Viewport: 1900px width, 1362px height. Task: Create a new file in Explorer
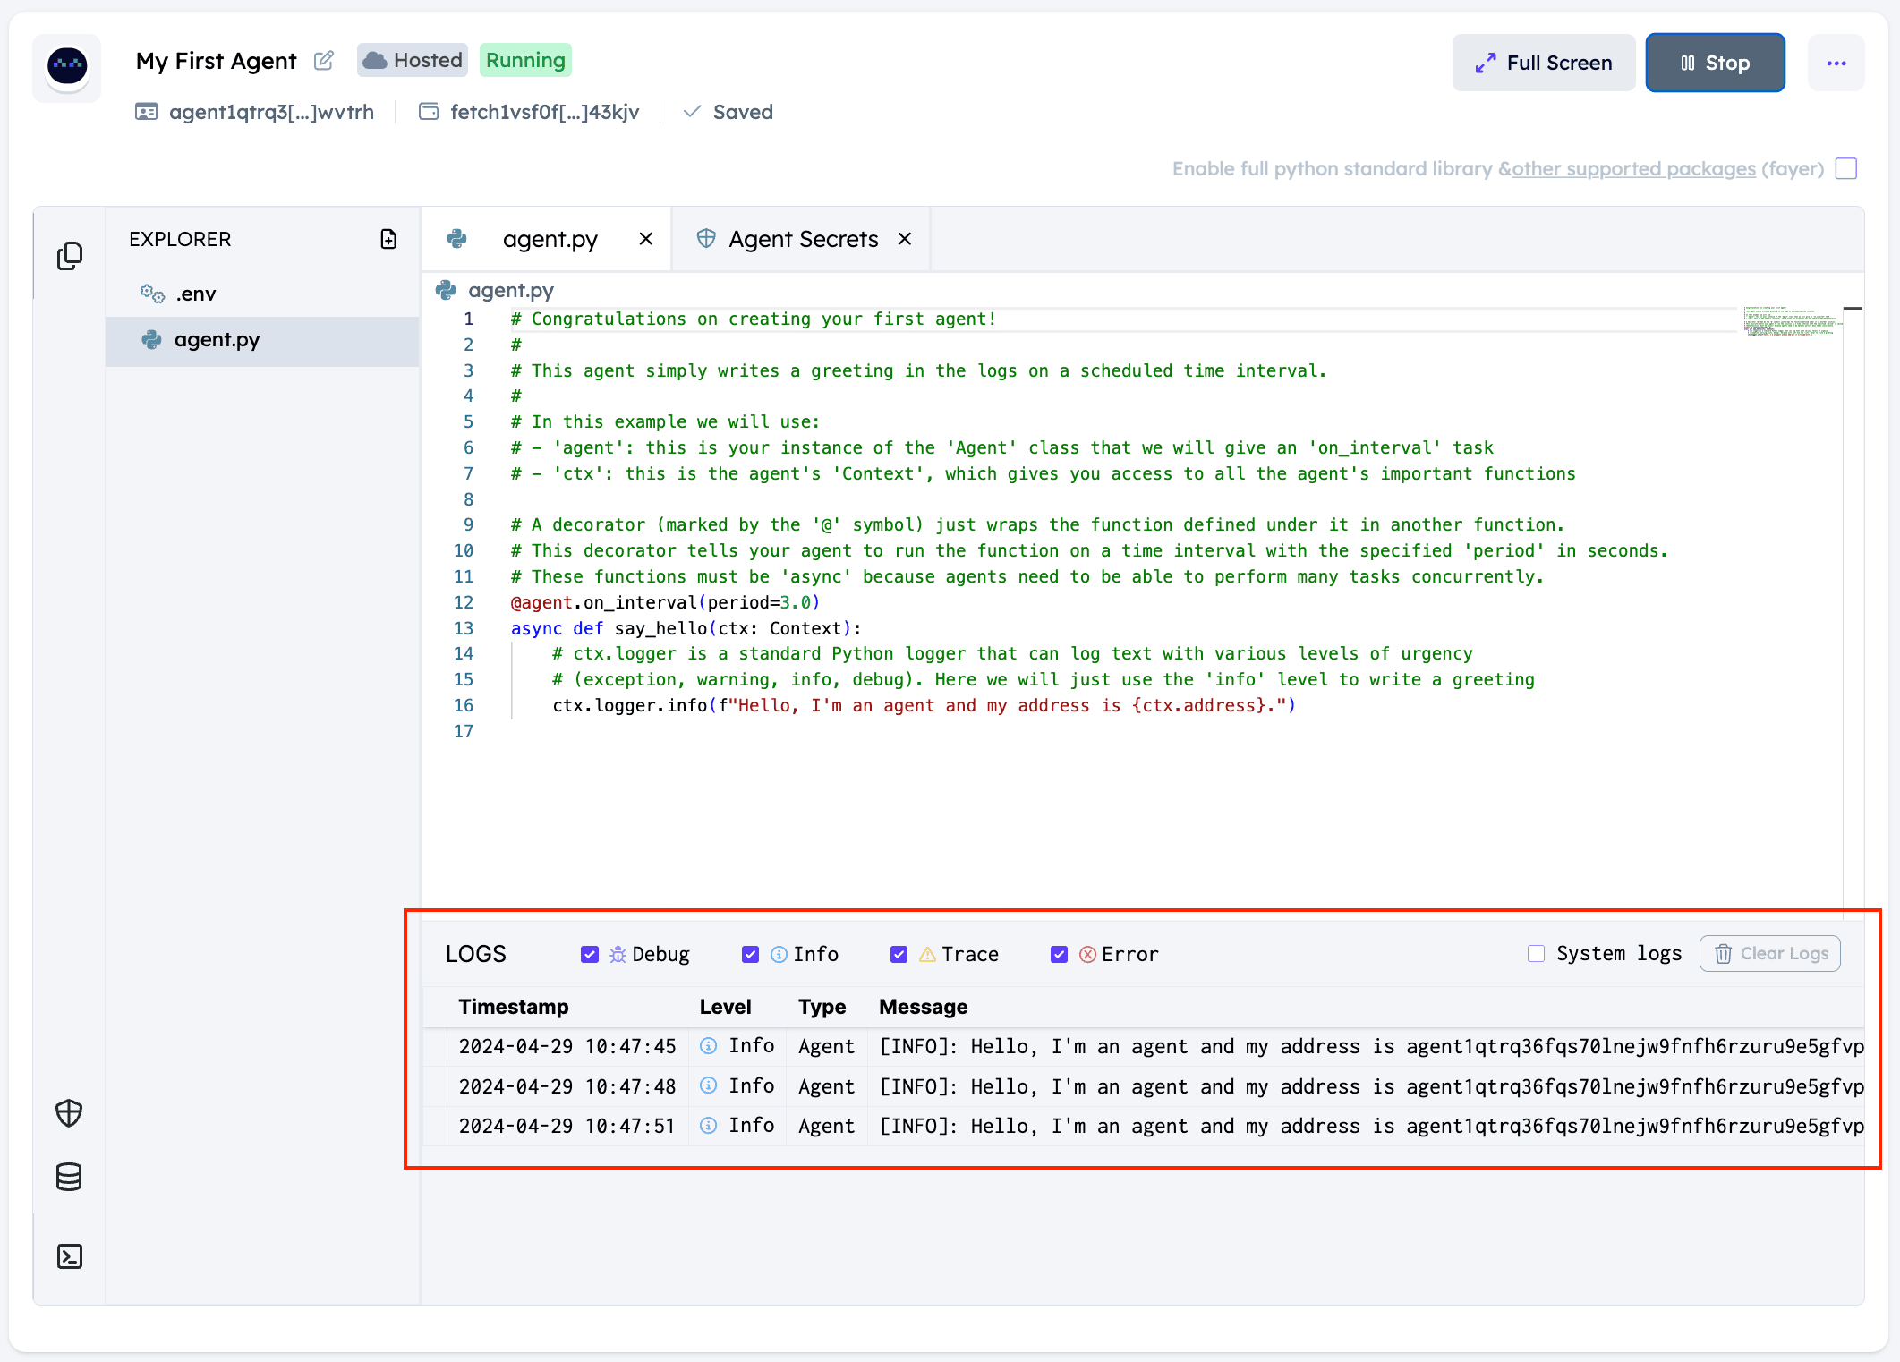[x=388, y=239]
